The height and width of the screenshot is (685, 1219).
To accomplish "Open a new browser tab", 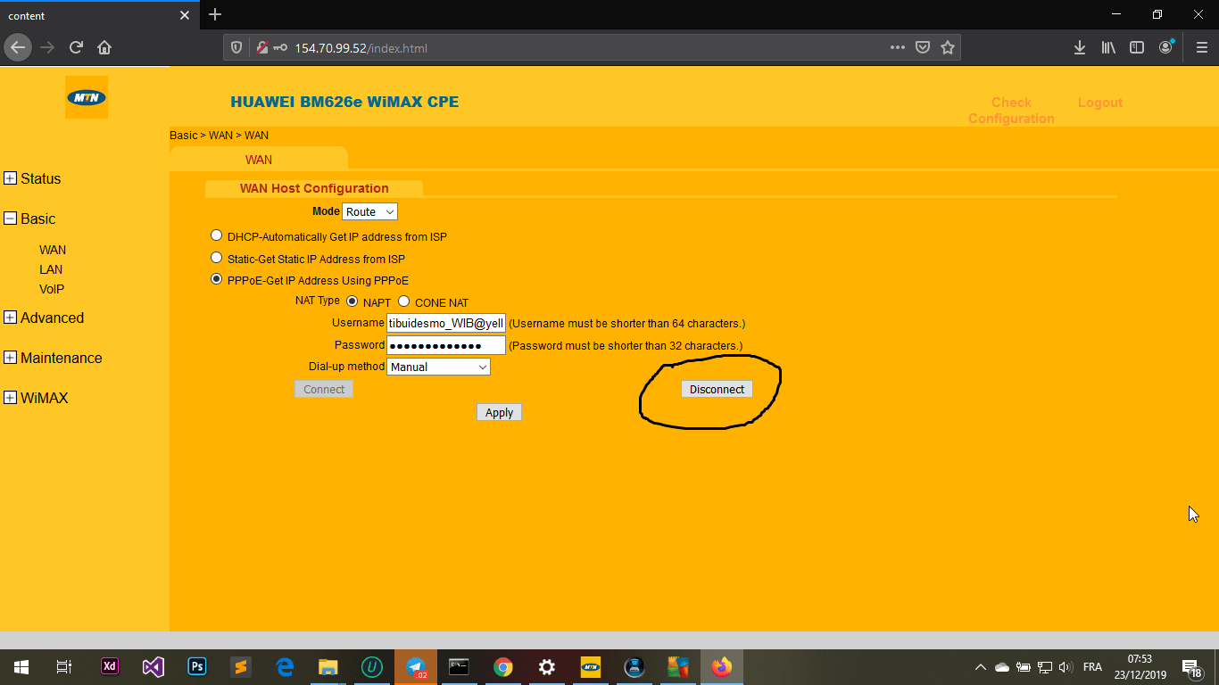I will pos(214,14).
